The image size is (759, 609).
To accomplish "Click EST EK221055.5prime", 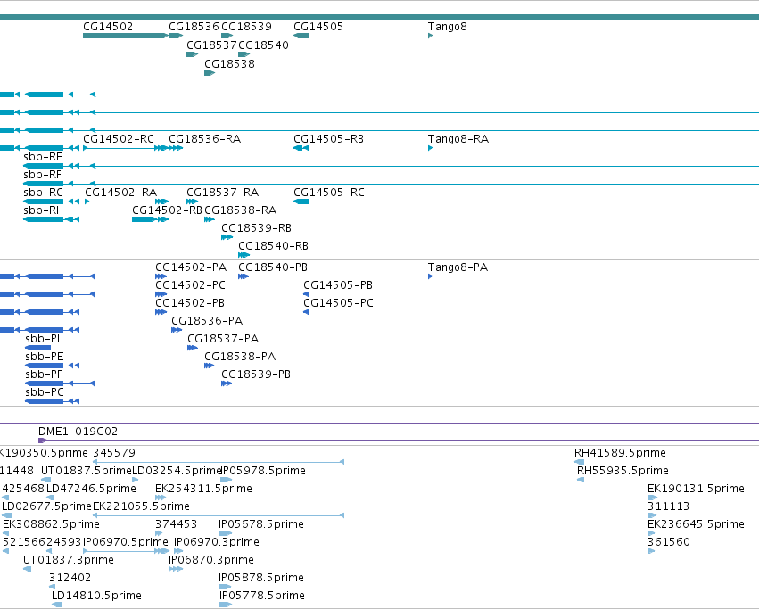I will (x=219, y=515).
